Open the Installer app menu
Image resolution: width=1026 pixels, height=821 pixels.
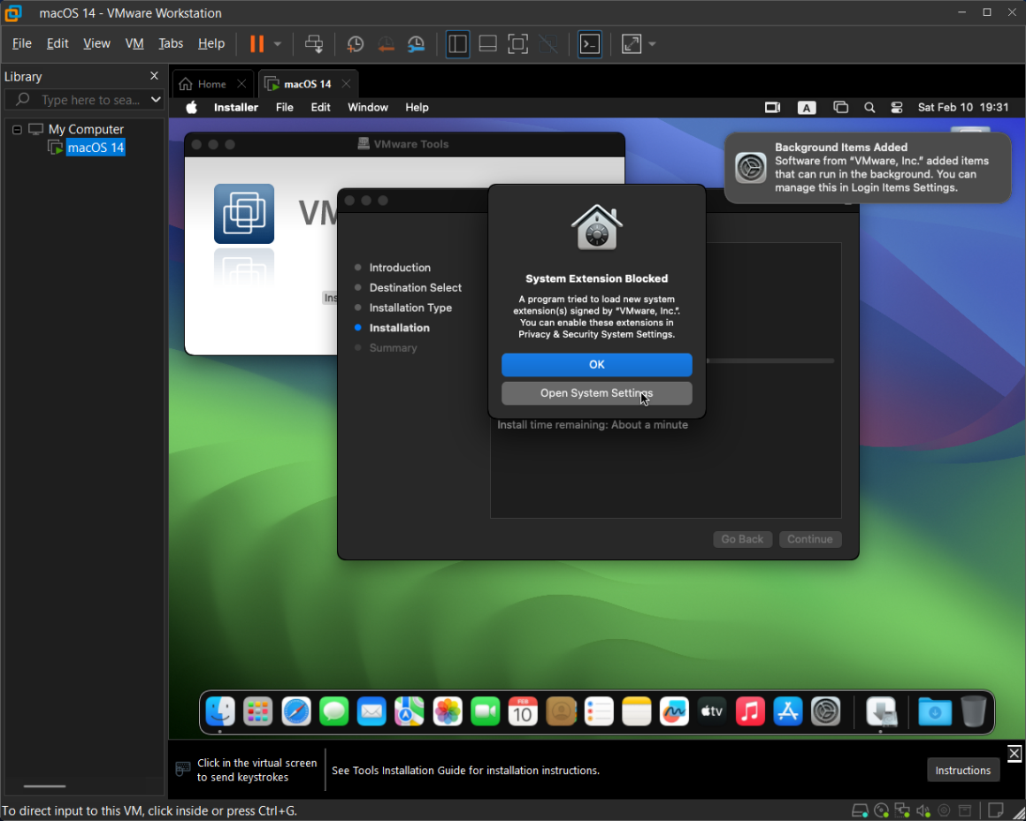236,107
